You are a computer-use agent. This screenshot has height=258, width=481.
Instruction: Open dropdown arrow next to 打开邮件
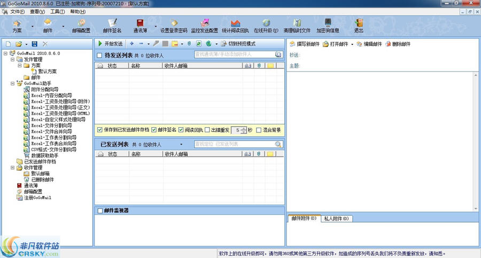click(352, 44)
